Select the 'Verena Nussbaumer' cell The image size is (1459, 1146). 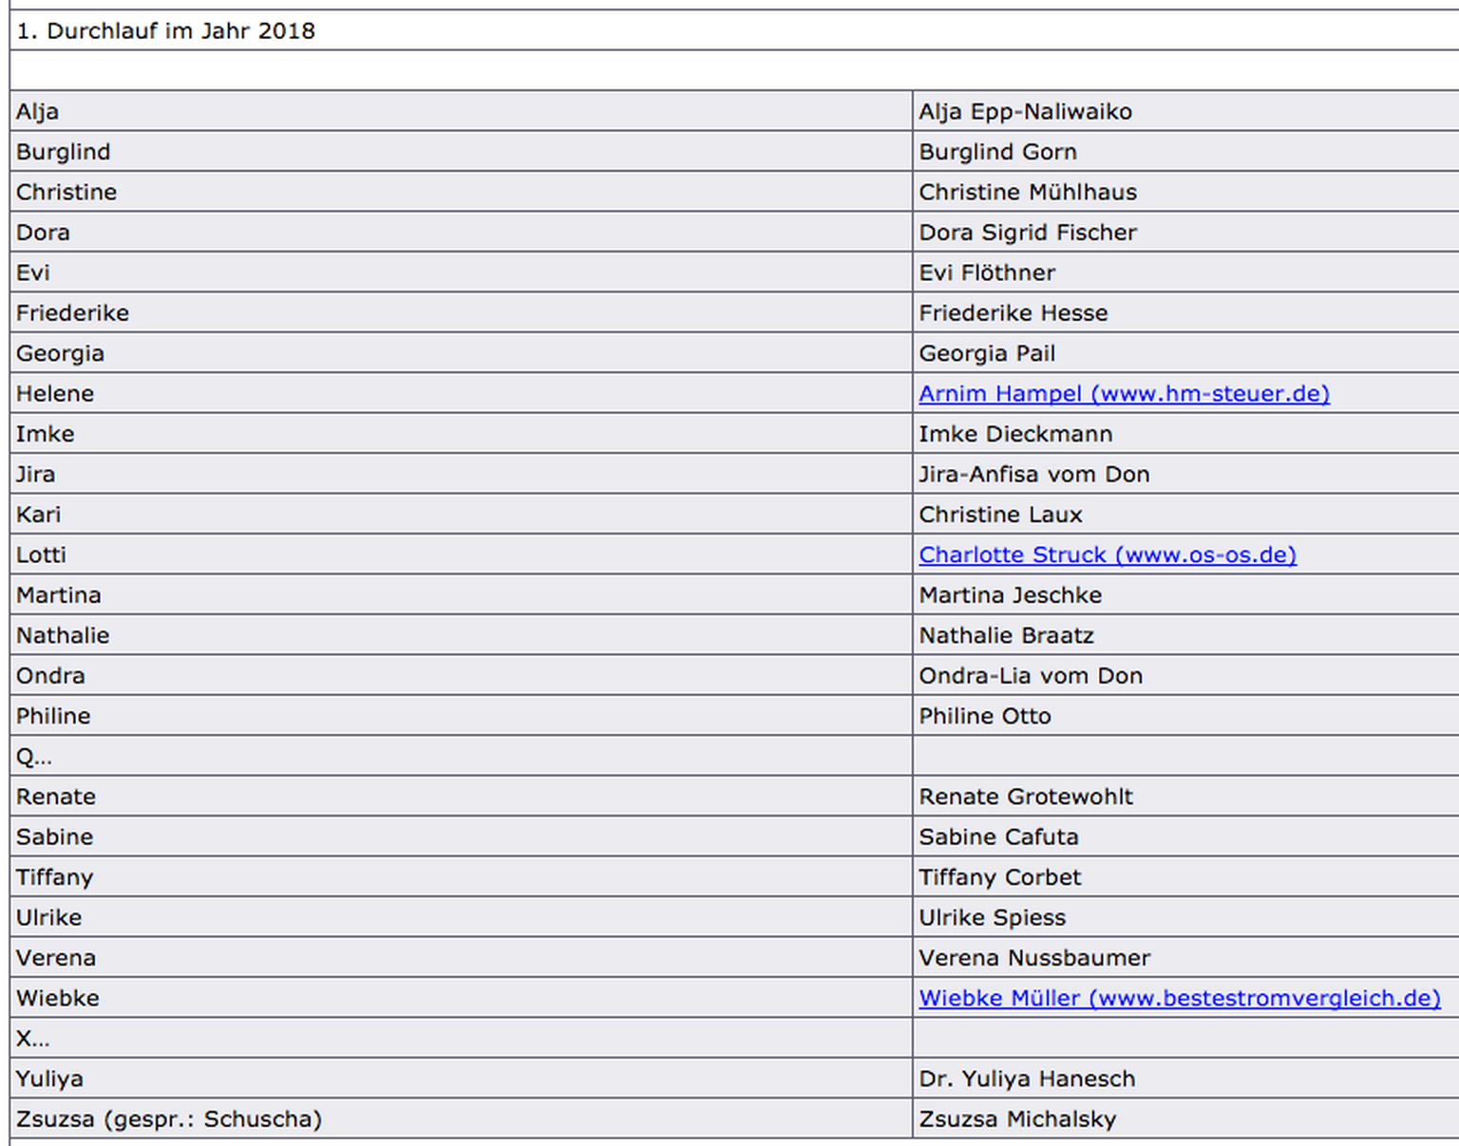tap(1033, 958)
